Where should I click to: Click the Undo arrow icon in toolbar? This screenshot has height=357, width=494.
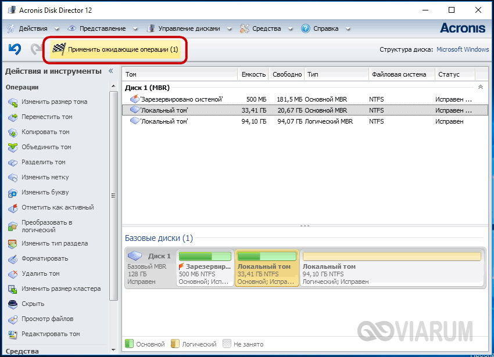coord(15,50)
